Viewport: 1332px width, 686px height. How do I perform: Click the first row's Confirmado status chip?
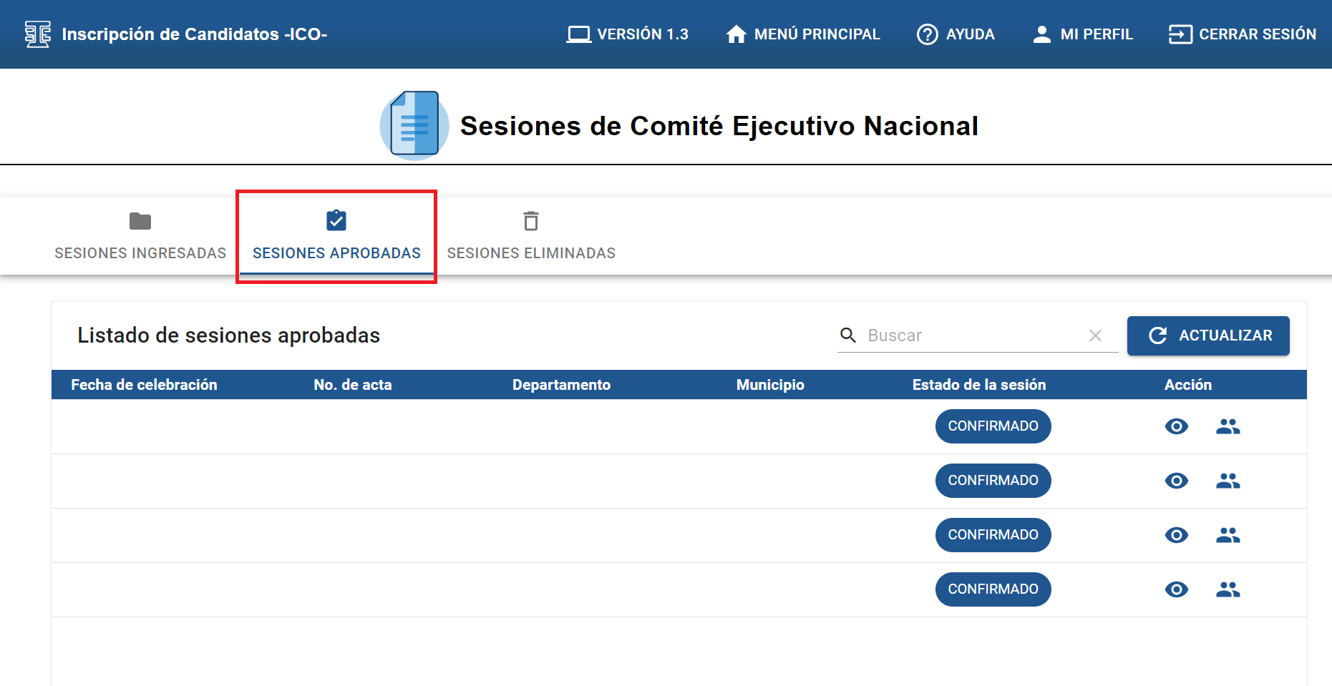(x=993, y=426)
